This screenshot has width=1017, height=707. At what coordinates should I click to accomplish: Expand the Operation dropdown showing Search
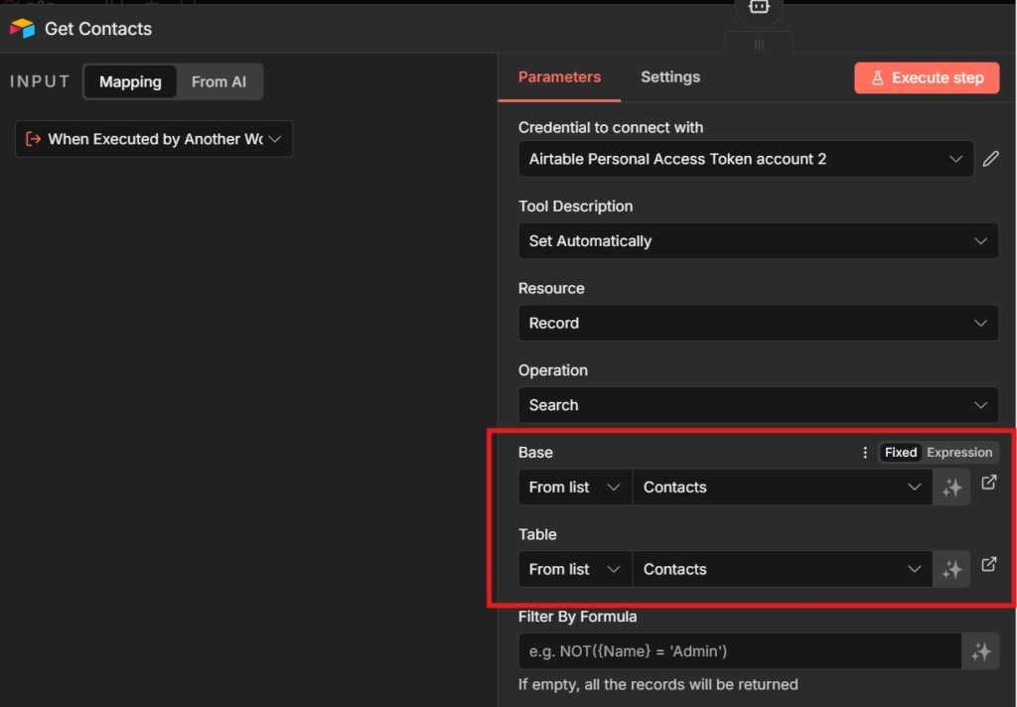pos(758,405)
